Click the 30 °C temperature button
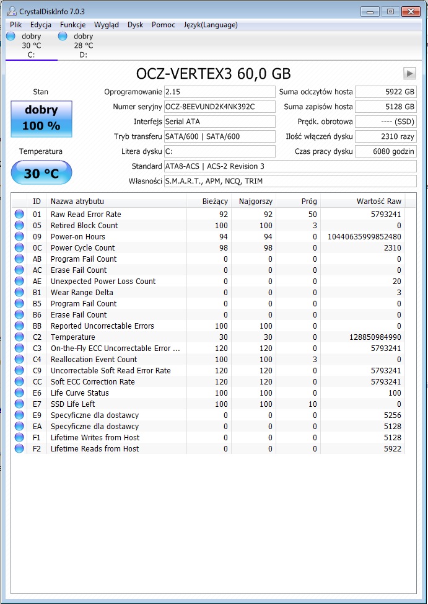This screenshot has width=428, height=604. tap(41, 173)
